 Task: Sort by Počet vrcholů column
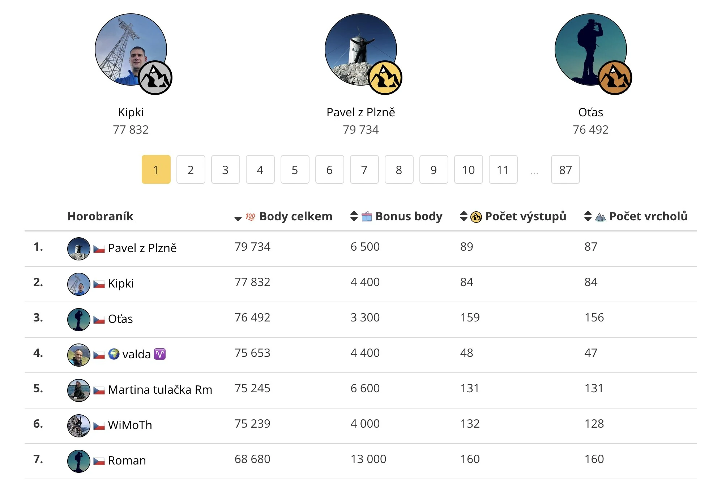(x=588, y=216)
